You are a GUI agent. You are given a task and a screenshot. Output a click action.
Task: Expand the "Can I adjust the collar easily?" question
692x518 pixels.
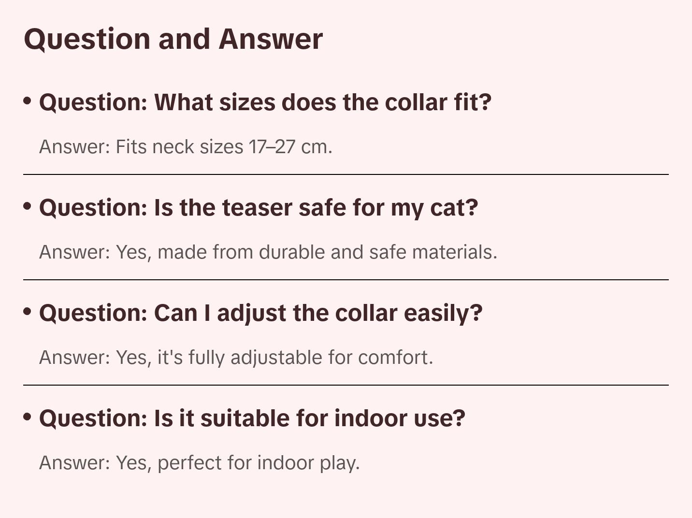pyautogui.click(x=260, y=313)
